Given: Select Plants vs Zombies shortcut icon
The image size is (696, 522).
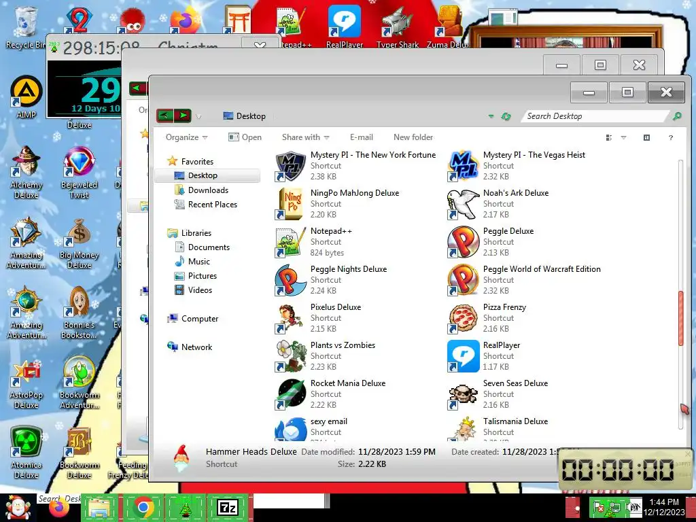Looking at the screenshot, I should click(x=290, y=356).
